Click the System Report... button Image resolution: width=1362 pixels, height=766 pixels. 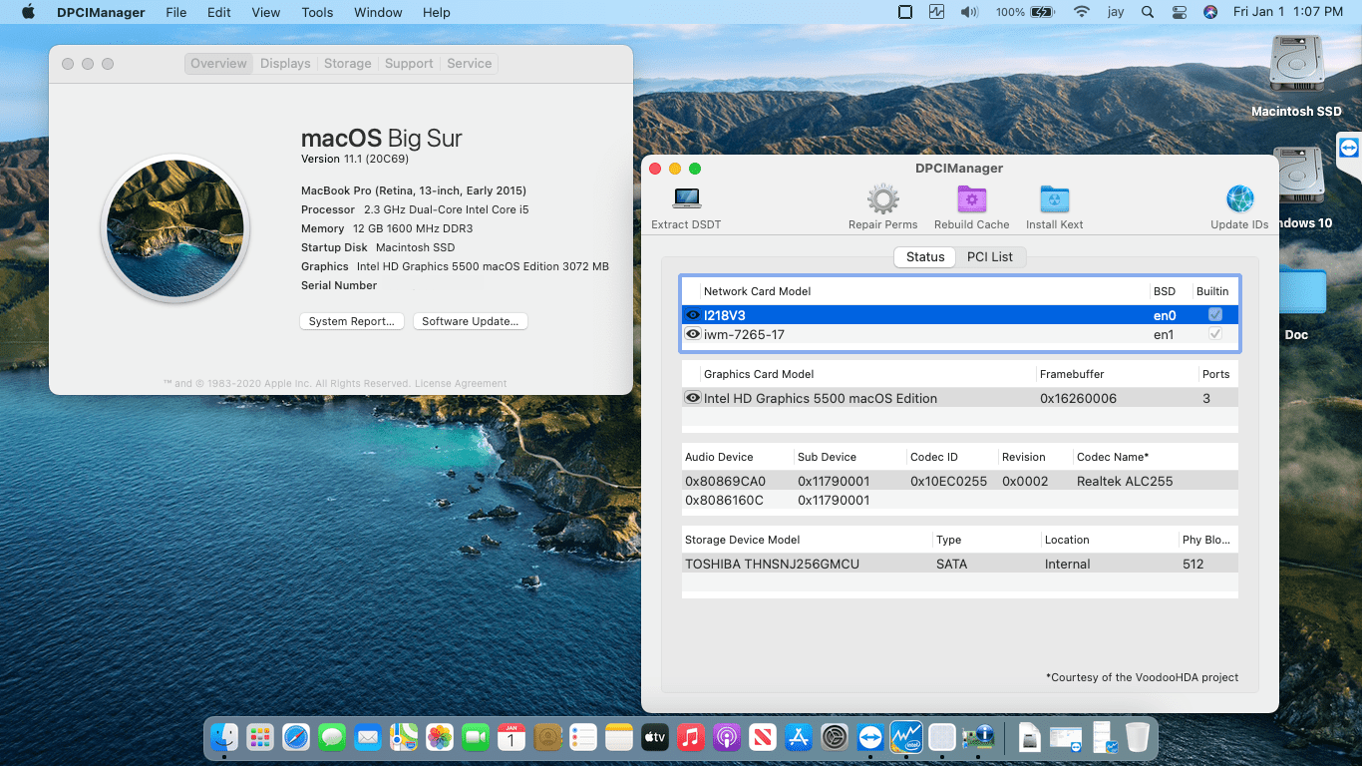[352, 321]
